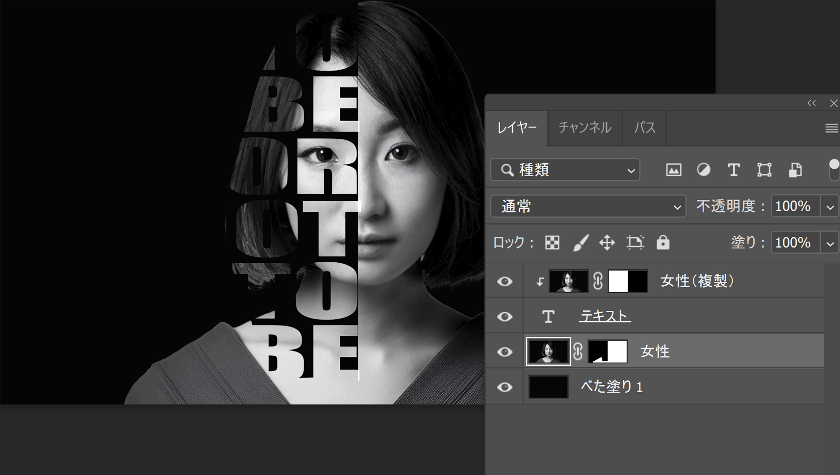Toggle visibility of the テキスト layer
This screenshot has width=840, height=475.
click(x=505, y=317)
